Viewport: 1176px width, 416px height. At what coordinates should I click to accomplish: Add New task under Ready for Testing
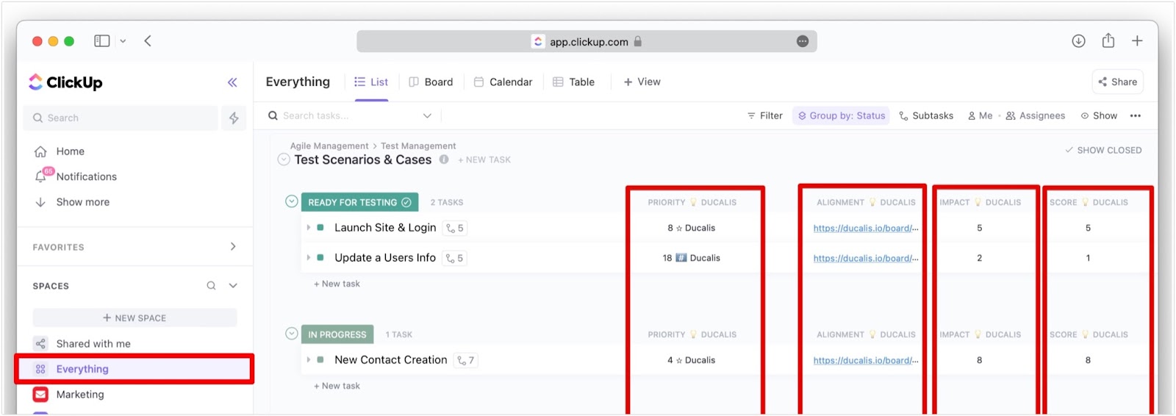click(337, 284)
